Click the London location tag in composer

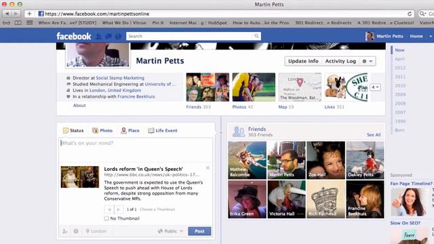pos(96,231)
